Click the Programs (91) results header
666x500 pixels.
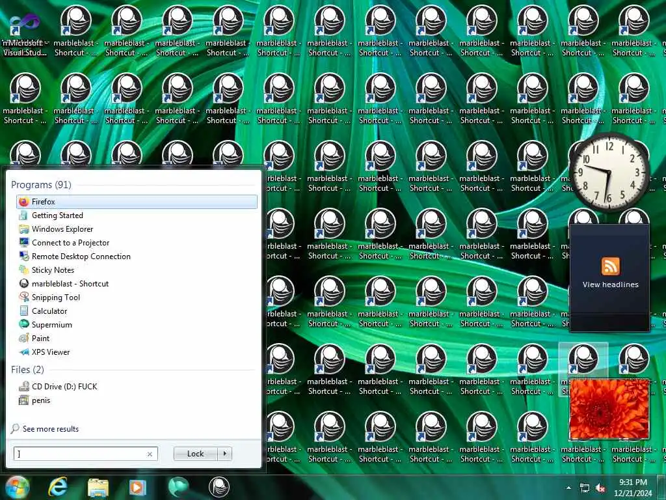coord(41,184)
